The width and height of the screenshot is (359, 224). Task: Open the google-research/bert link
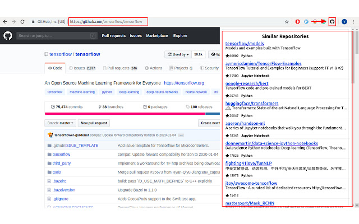click(247, 83)
